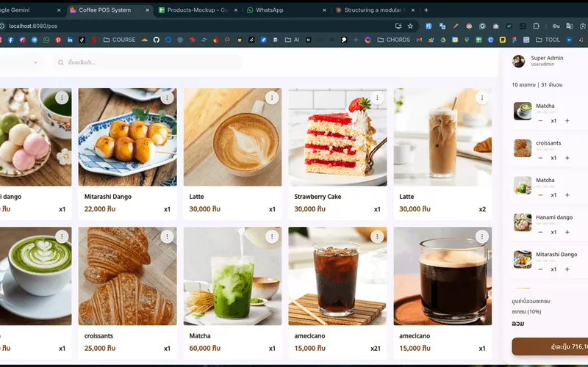Screen dimensions: 588x367
Task: Open the Gmail bookmark
Action: (x=419, y=40)
